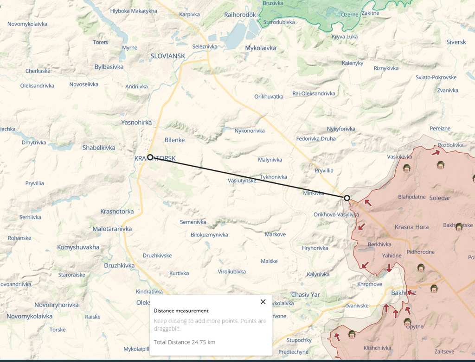Click the Kalynivka label
Viewport: 475px width, 362px height.
[318, 275]
